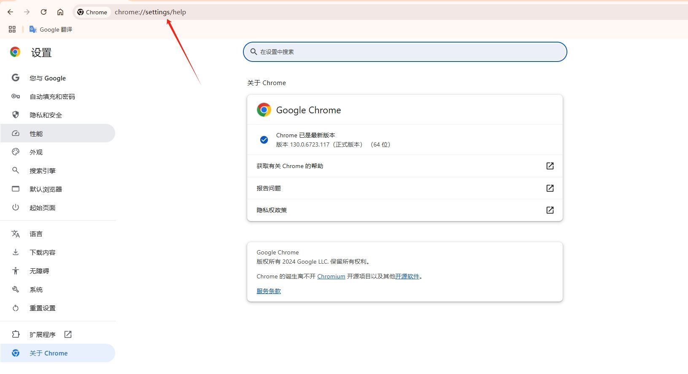
Task: Open 隐私和安全 section
Action: [x=58, y=115]
